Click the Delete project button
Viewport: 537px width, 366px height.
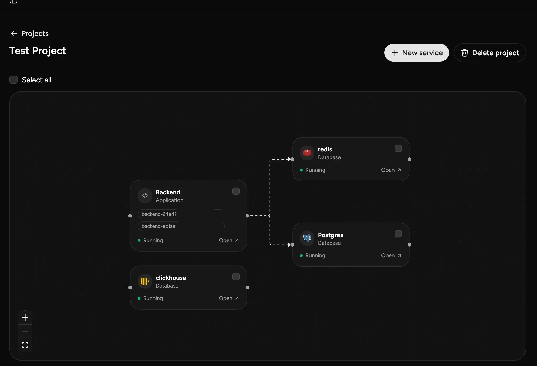click(490, 53)
